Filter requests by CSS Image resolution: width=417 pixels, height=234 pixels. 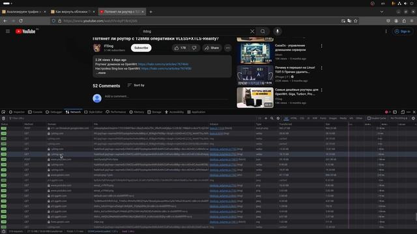coord(302,118)
